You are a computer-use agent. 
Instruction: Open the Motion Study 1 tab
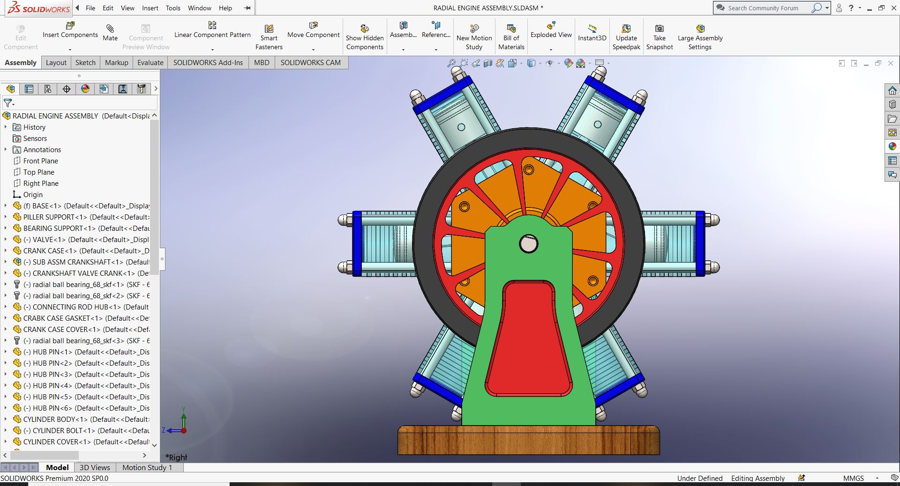(x=147, y=467)
